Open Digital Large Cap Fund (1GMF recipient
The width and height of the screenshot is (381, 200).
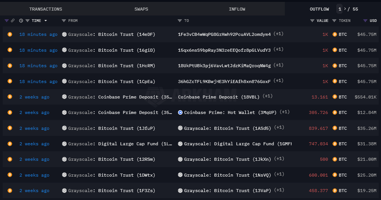(237, 144)
